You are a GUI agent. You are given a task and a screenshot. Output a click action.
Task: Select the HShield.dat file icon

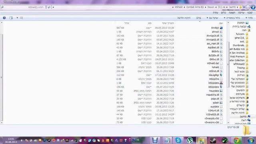coord(221,63)
